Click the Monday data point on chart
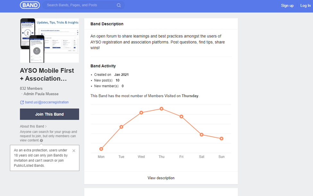This screenshot has width=313, height=196. click(101, 149)
